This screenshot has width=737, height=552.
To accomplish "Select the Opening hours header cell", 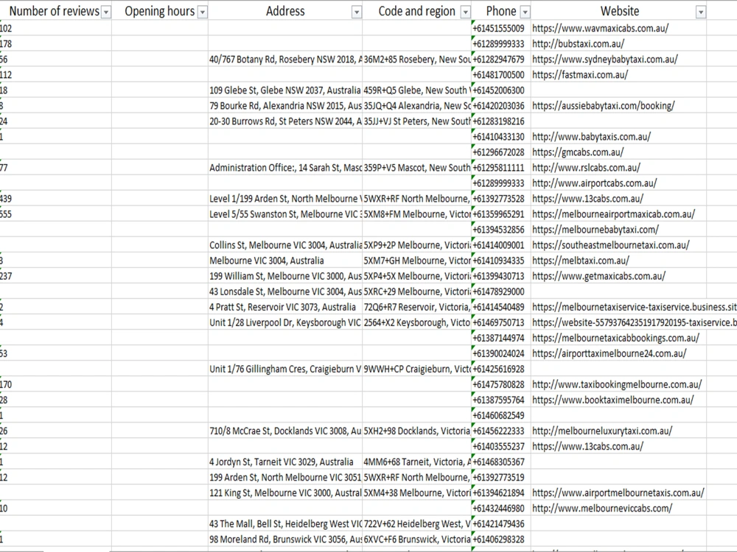I will [x=160, y=11].
